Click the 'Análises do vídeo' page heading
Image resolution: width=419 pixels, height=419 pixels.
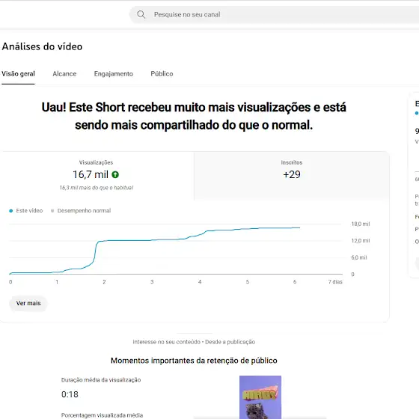click(42, 46)
